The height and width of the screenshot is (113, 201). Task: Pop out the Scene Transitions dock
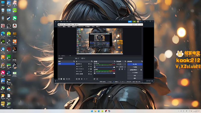125,62
